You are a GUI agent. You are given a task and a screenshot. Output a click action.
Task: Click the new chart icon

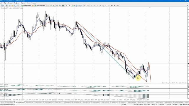click(x=2, y=6)
